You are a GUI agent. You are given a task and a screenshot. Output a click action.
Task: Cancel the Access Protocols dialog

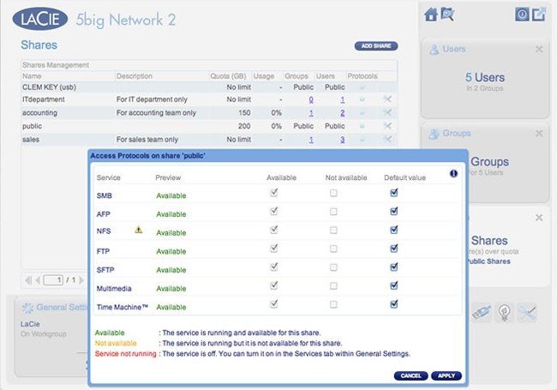(410, 375)
